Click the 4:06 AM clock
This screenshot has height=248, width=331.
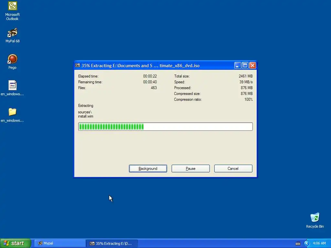point(319,243)
